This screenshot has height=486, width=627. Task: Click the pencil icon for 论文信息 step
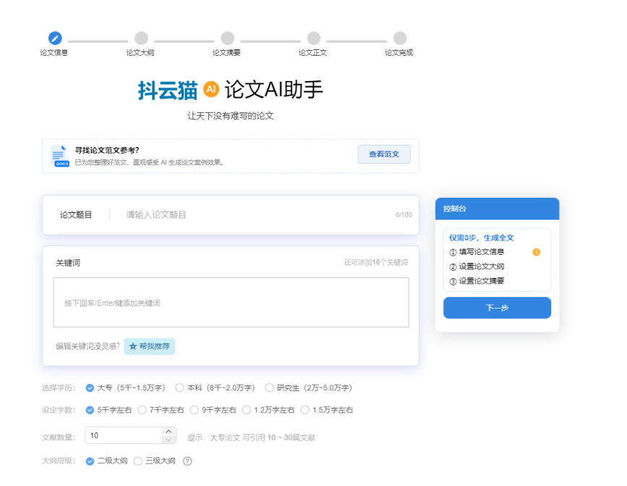(55, 38)
